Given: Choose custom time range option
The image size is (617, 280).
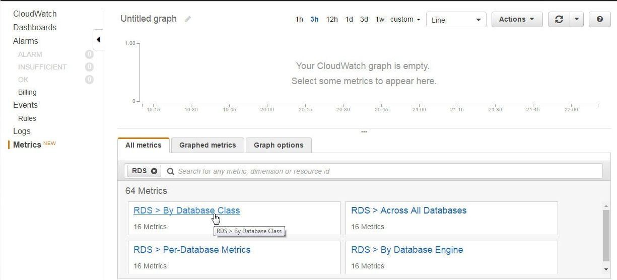Looking at the screenshot, I should click(405, 19).
